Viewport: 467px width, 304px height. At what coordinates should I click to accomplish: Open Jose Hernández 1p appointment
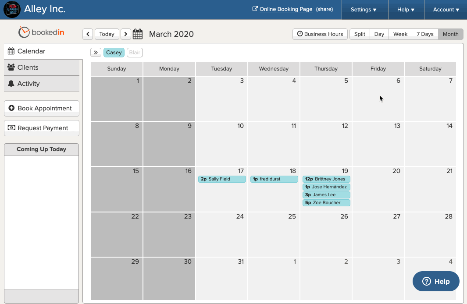click(326, 187)
